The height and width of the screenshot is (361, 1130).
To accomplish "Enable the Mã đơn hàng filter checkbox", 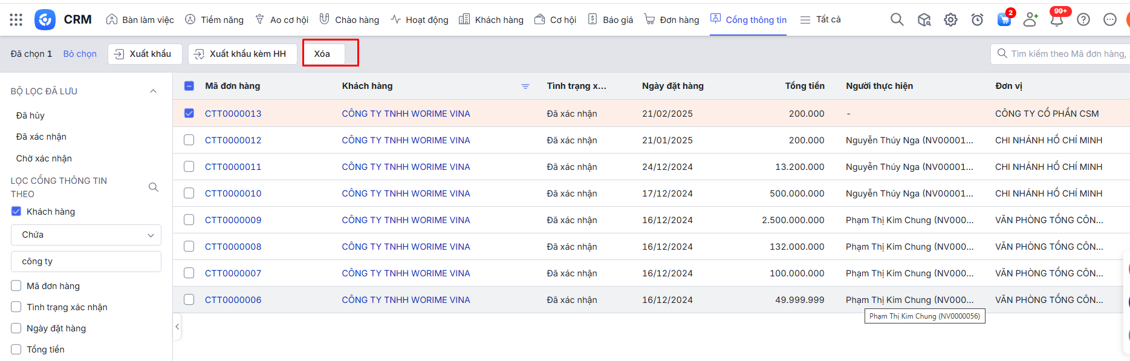I will (x=16, y=286).
